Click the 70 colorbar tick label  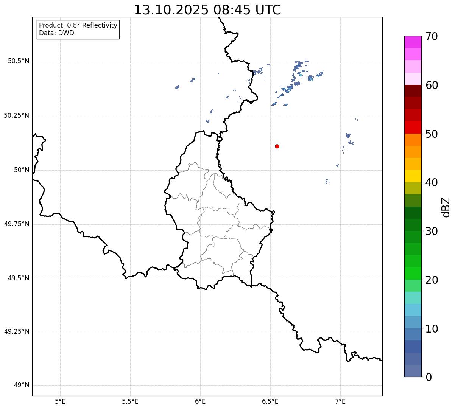pos(432,36)
